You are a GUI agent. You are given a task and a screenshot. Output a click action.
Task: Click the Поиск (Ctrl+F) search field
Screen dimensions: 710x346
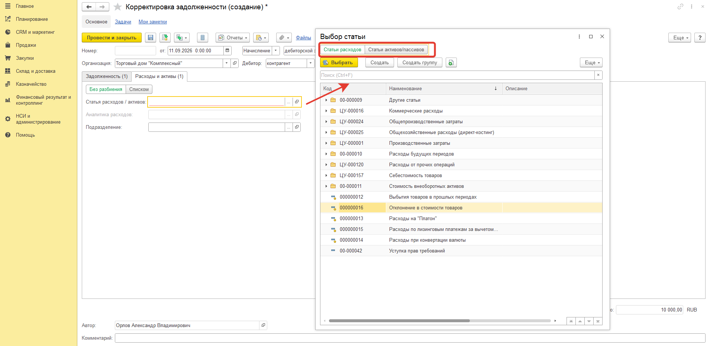[457, 75]
